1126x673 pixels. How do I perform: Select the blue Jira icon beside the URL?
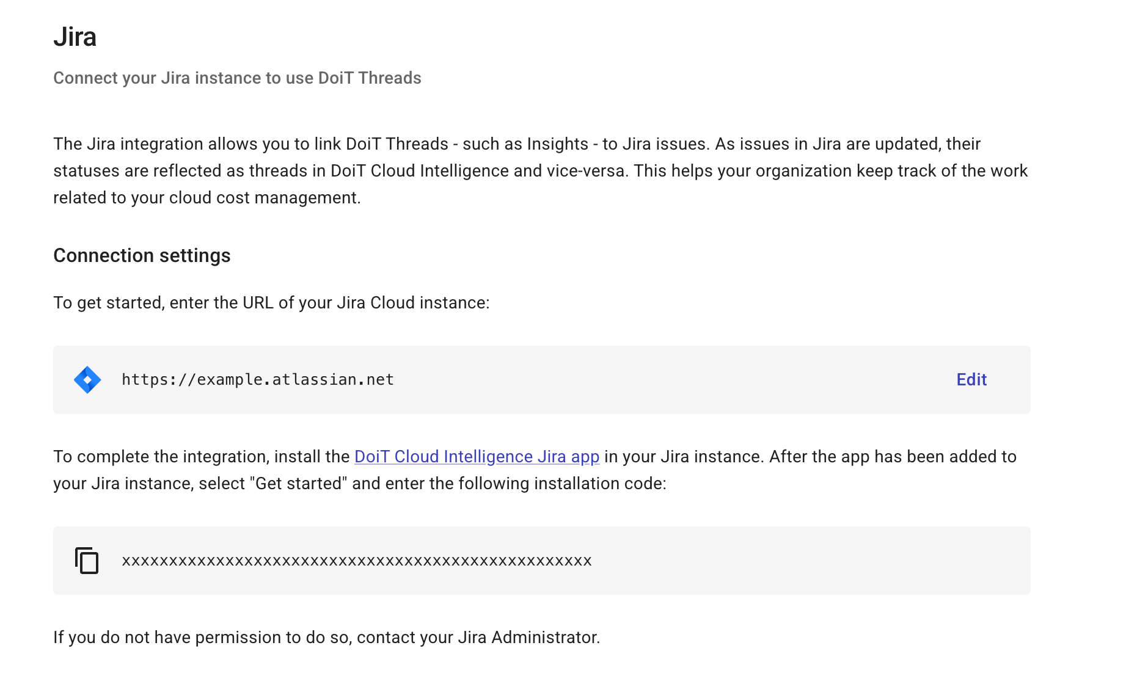click(x=87, y=379)
